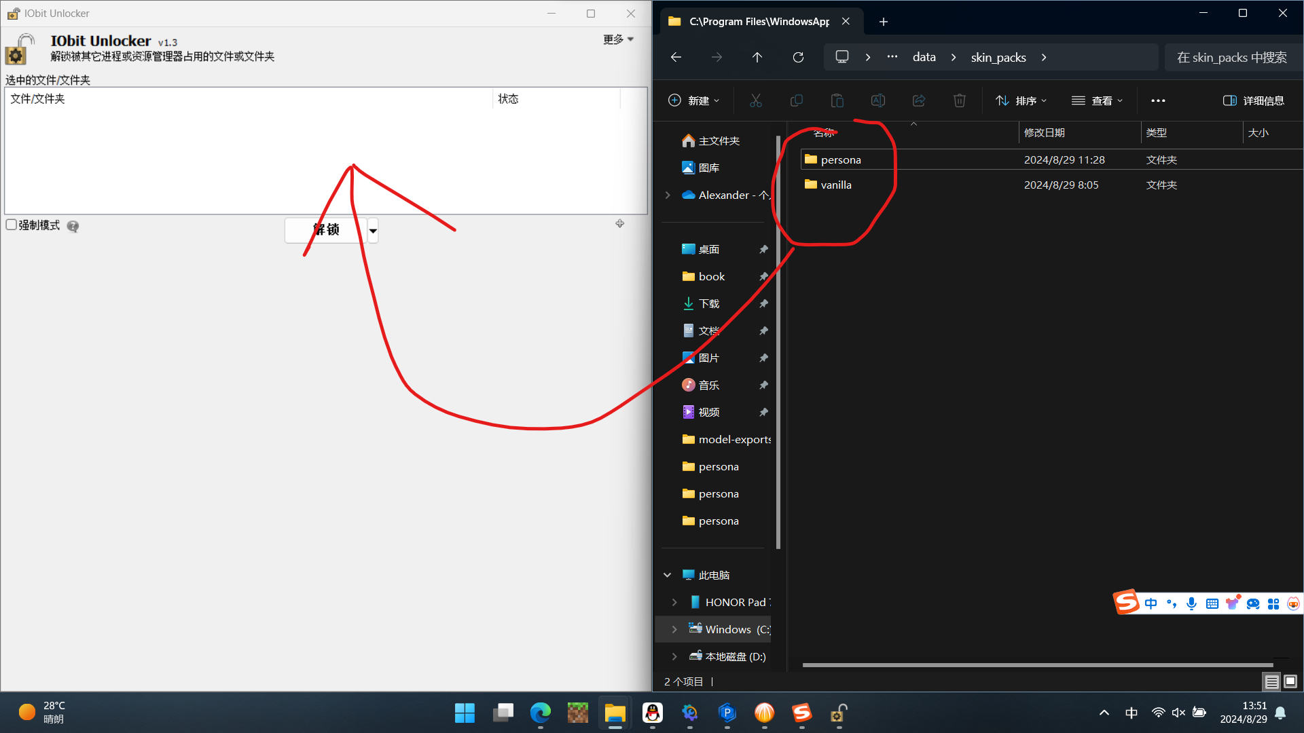The height and width of the screenshot is (733, 1304).
Task: Open the 排序 sort dropdown
Action: (1021, 100)
